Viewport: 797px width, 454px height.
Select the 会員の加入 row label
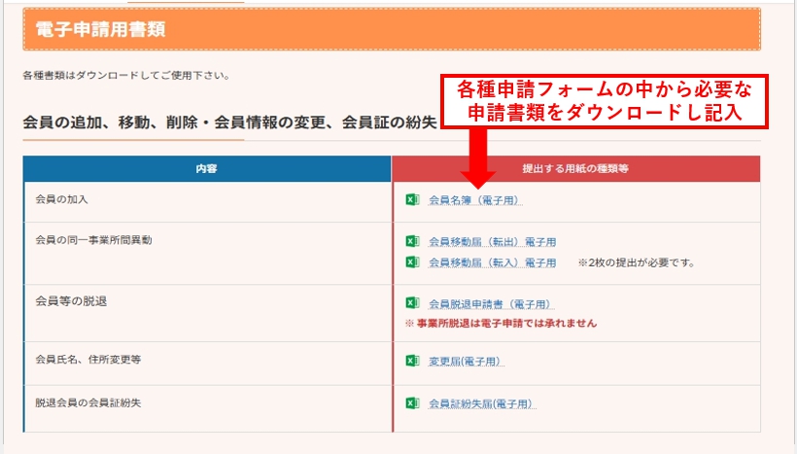(61, 199)
